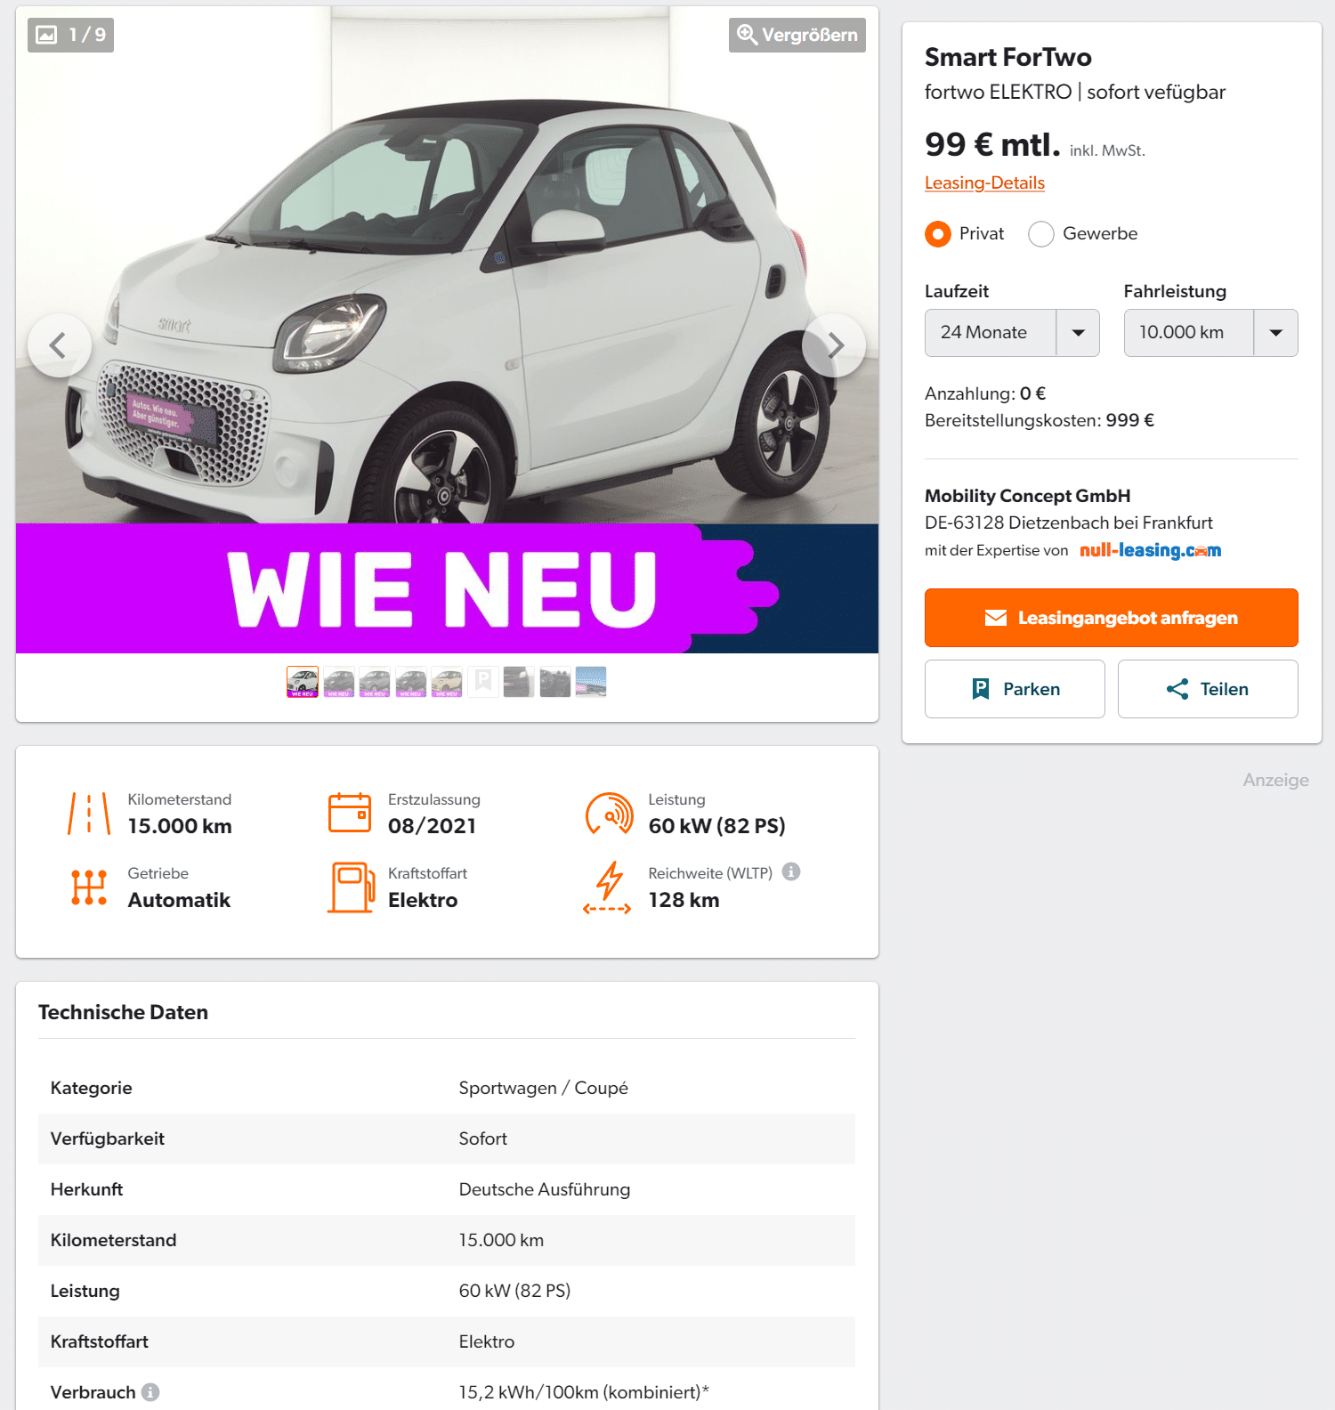Show the previous car photo
Screen dimensions: 1335x1410
tap(59, 345)
